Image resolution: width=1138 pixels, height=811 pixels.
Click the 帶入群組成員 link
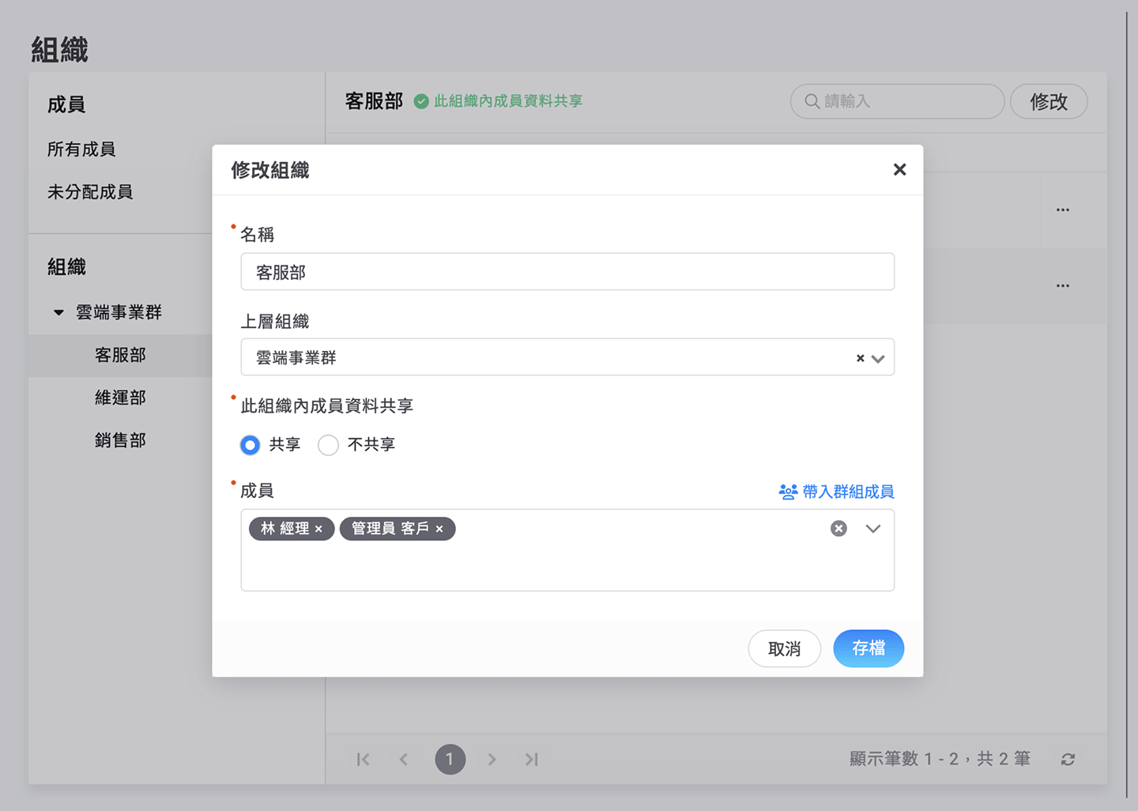848,491
